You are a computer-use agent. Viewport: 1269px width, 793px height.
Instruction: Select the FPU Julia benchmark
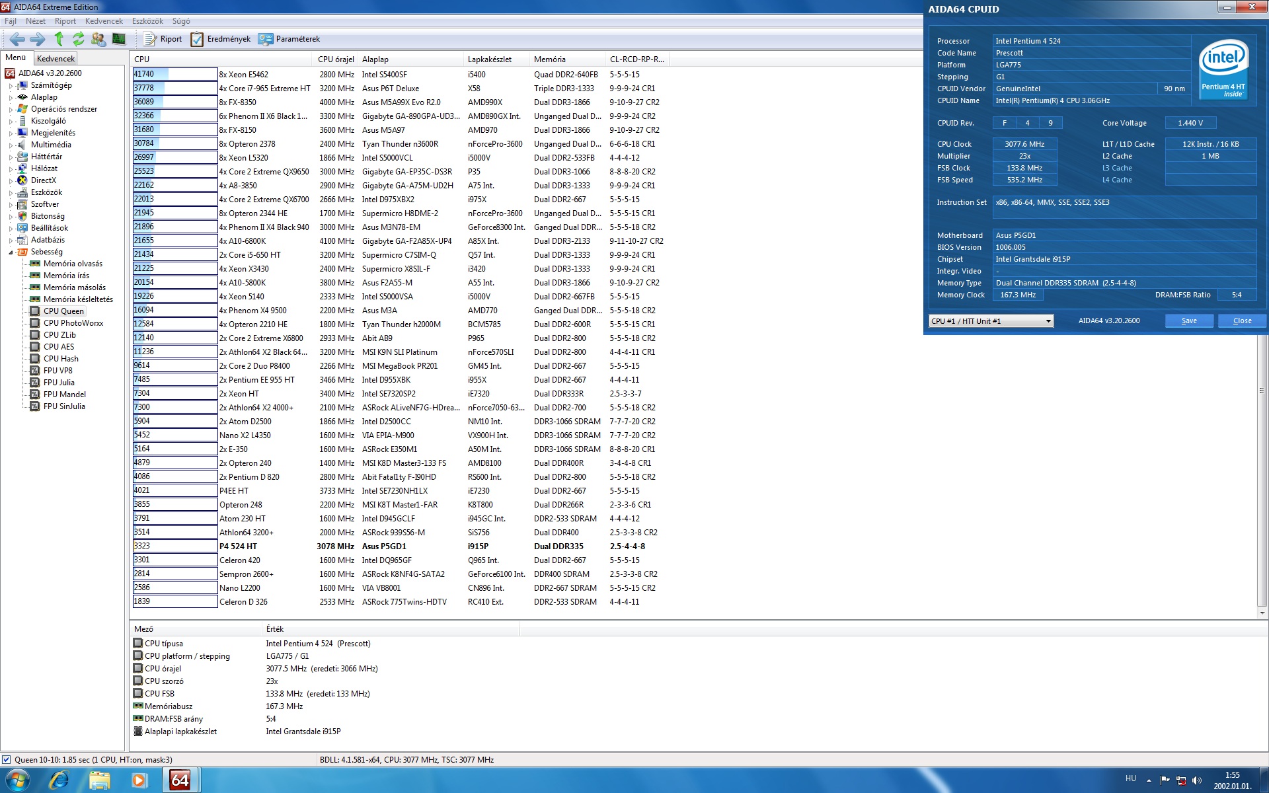tap(59, 383)
